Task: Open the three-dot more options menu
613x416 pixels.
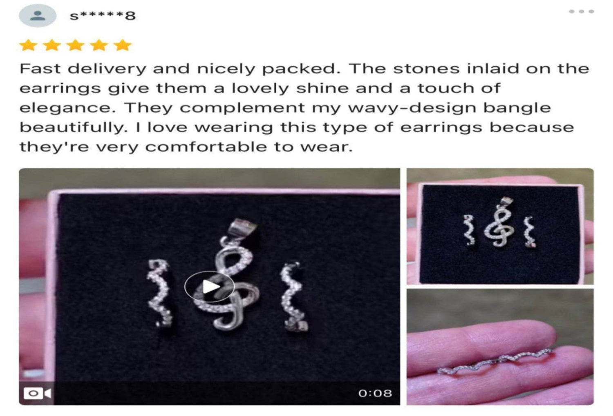Action: (581, 11)
